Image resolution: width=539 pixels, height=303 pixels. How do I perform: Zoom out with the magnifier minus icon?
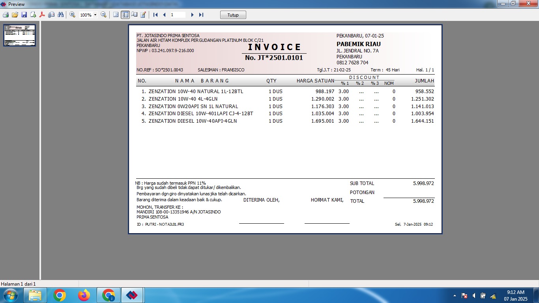[103, 15]
